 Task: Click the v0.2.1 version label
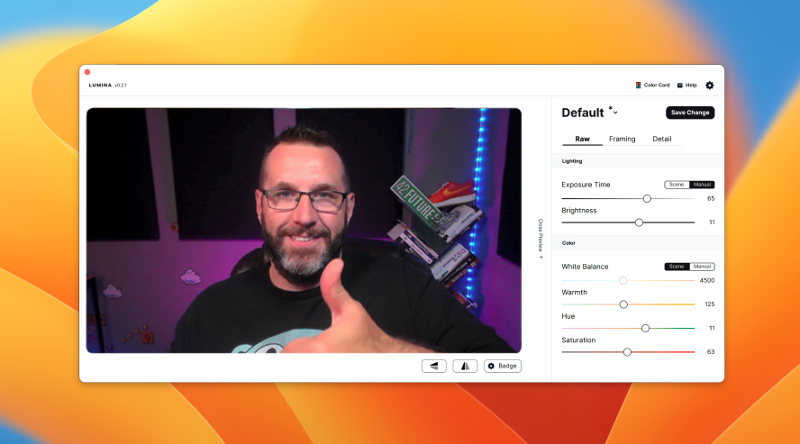pyautogui.click(x=121, y=86)
